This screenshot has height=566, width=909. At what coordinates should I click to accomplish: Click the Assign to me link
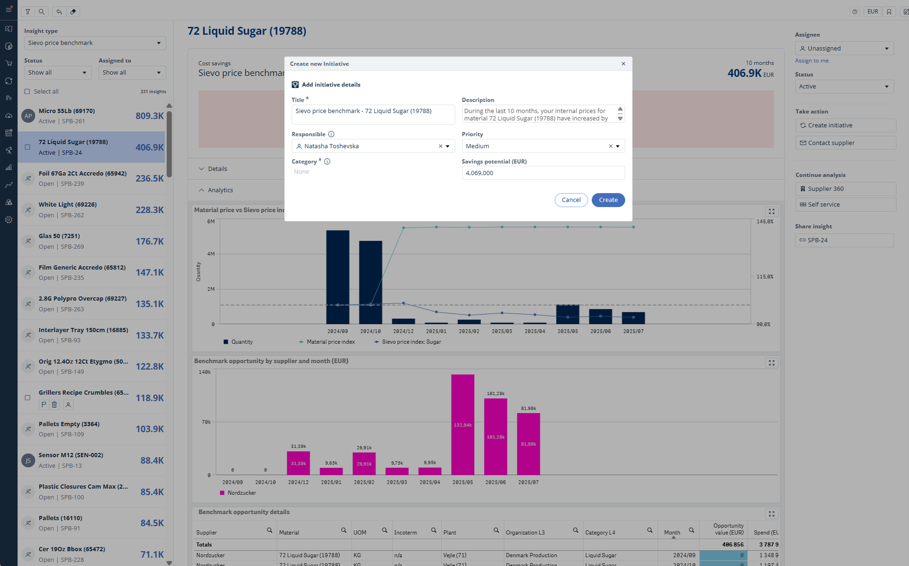(812, 61)
